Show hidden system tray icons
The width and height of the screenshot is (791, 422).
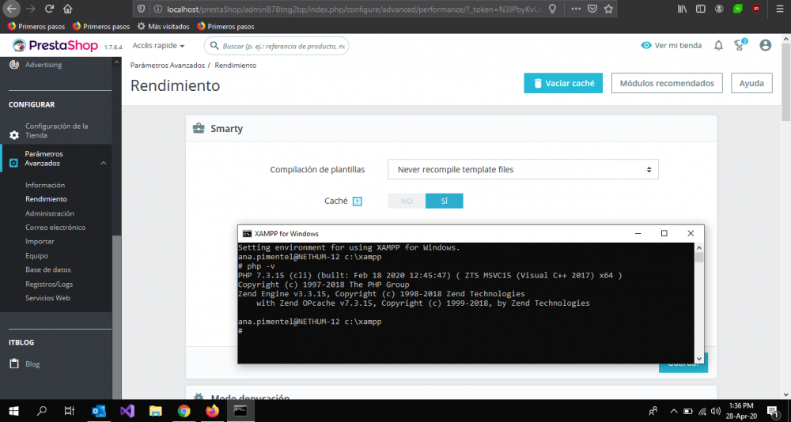tap(673, 411)
